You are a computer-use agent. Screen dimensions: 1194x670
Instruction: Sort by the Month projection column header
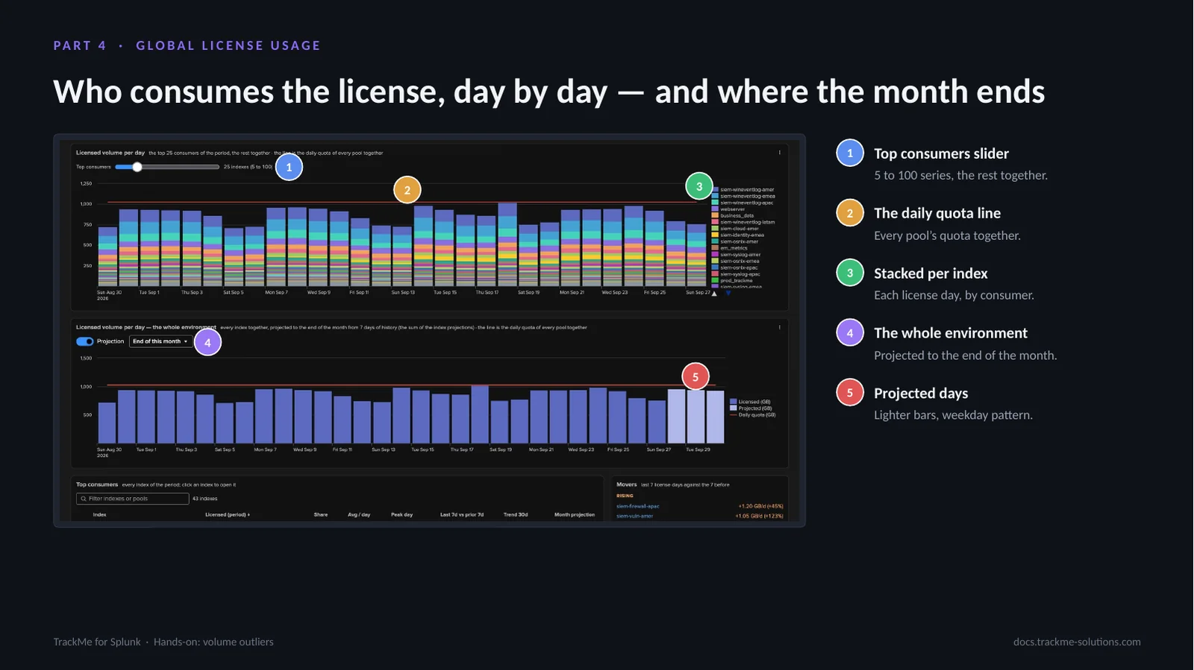[x=575, y=515]
